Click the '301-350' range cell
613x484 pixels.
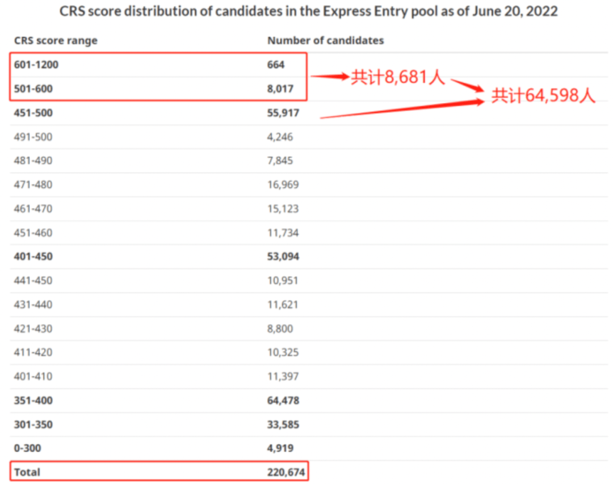click(x=33, y=424)
